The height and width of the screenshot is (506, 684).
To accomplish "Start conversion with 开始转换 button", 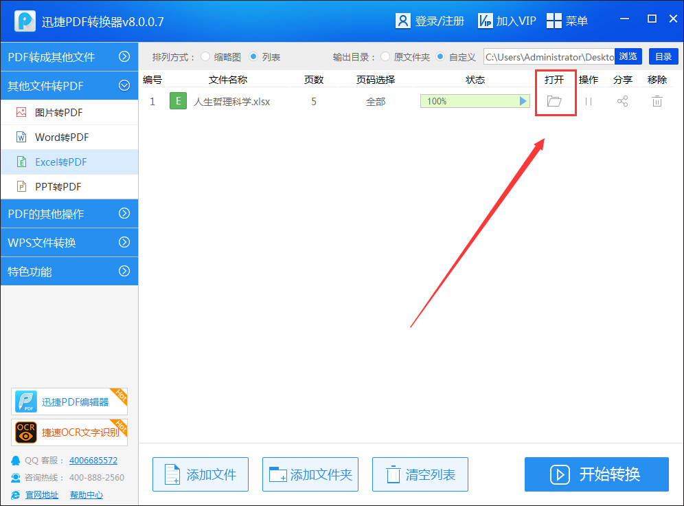I will 597,474.
